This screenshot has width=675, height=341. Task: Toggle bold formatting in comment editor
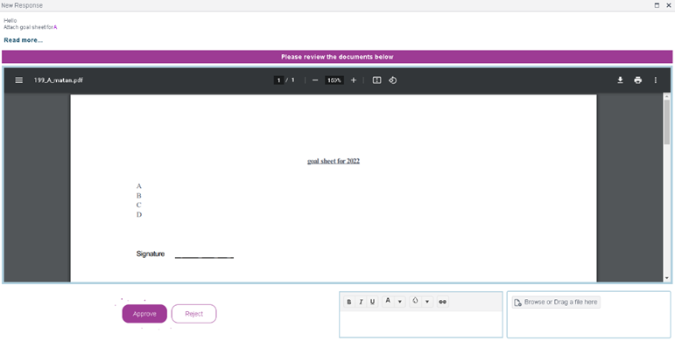tap(349, 302)
